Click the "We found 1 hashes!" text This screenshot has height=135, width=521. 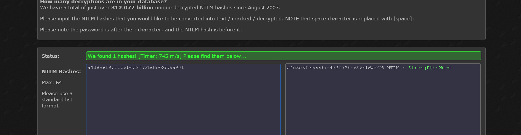pos(112,56)
